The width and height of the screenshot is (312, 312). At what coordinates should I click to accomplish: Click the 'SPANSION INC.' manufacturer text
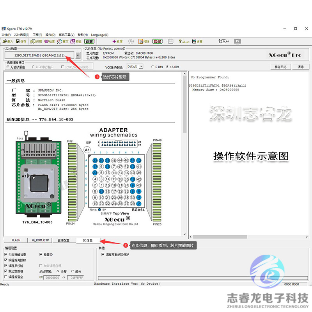point(50,90)
